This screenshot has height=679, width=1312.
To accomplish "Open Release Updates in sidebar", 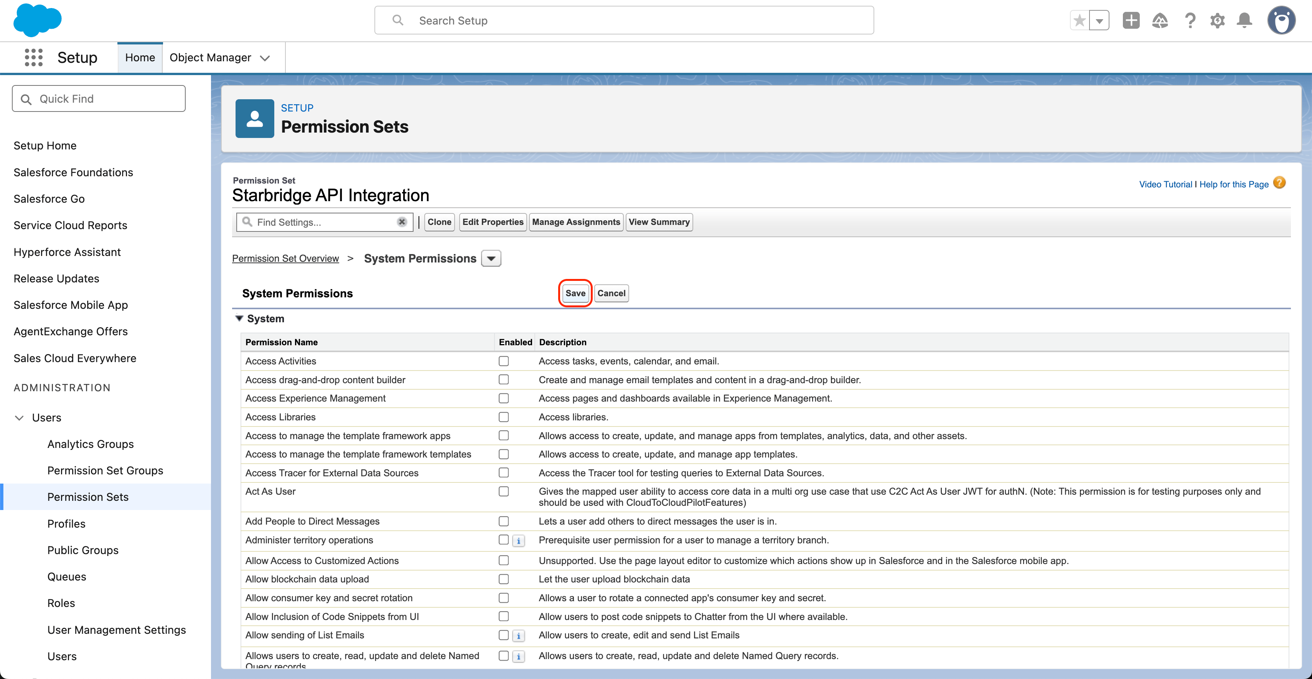I will pyautogui.click(x=56, y=279).
